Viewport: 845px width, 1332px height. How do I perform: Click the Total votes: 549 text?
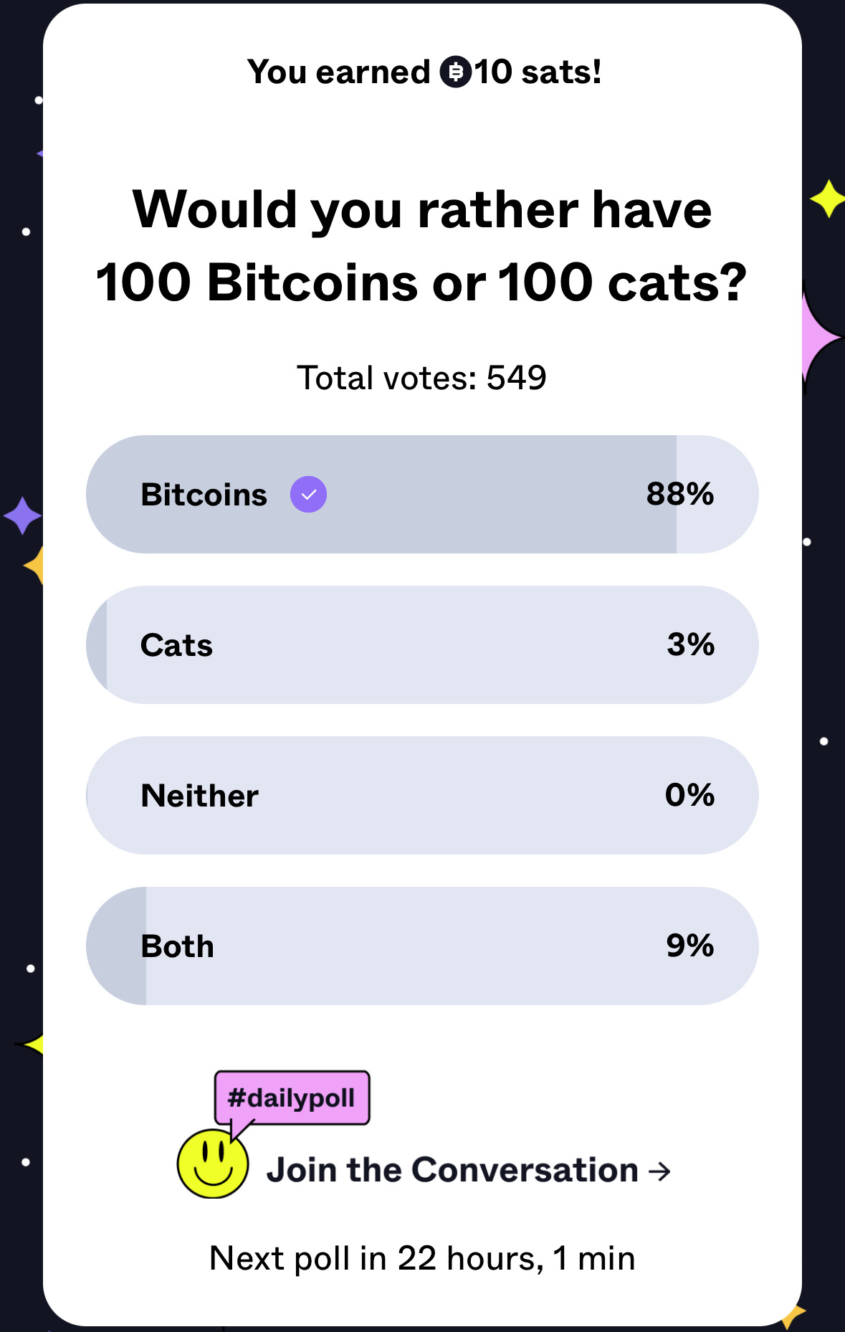(421, 378)
